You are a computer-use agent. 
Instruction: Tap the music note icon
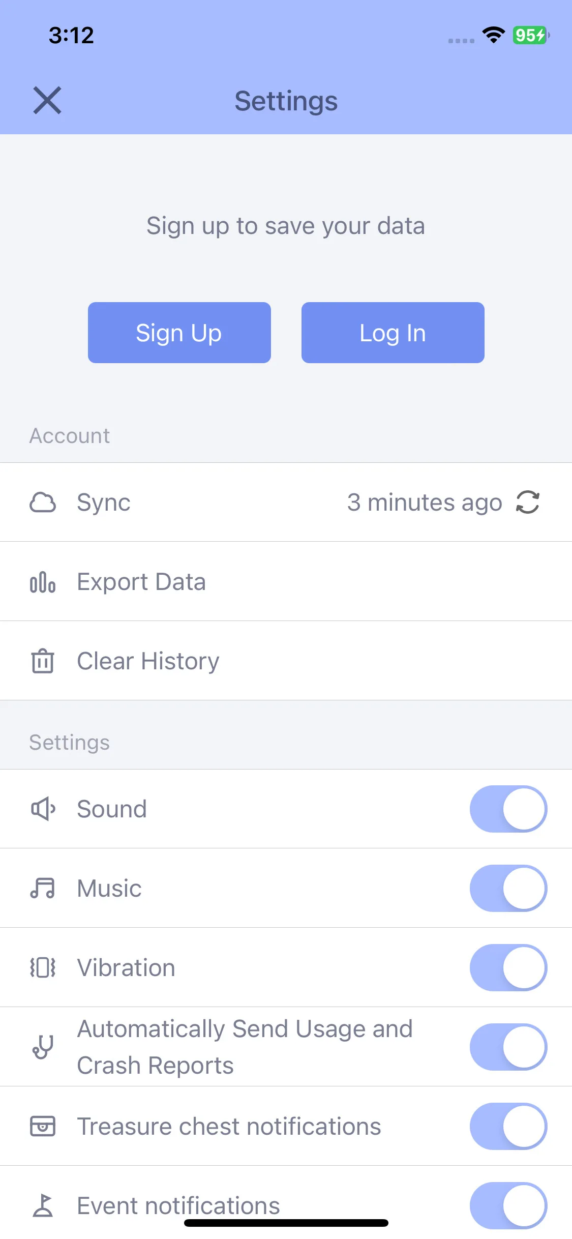tap(43, 888)
